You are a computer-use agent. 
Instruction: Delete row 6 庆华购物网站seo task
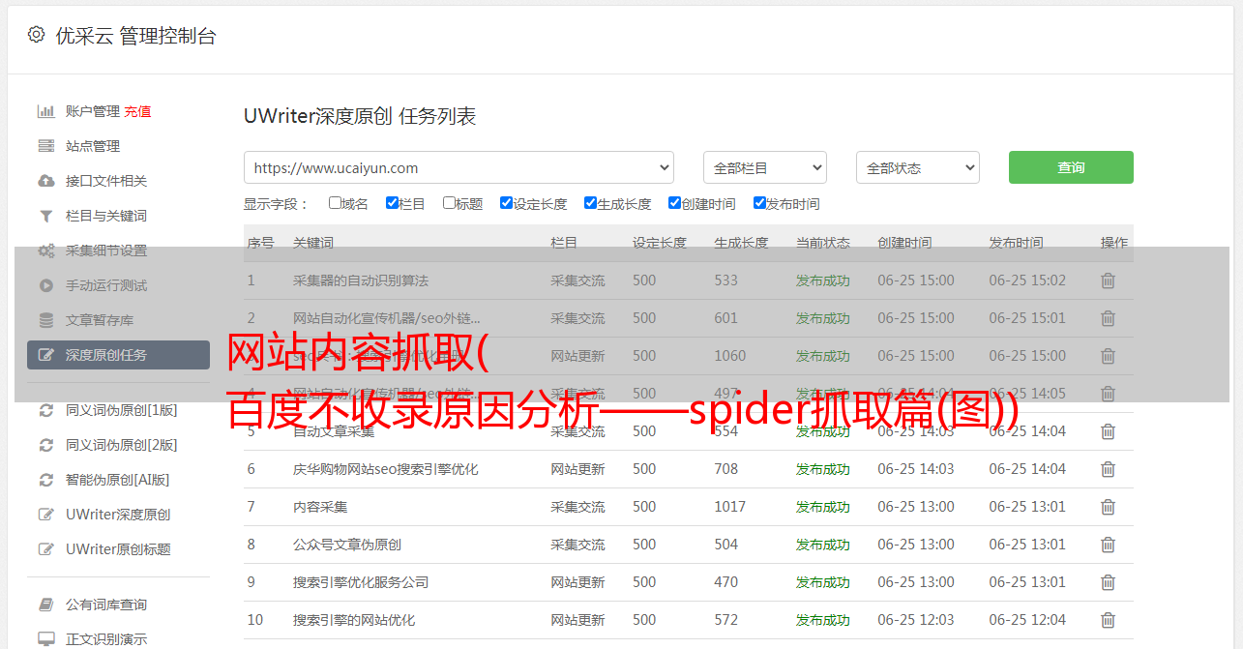click(x=1109, y=469)
